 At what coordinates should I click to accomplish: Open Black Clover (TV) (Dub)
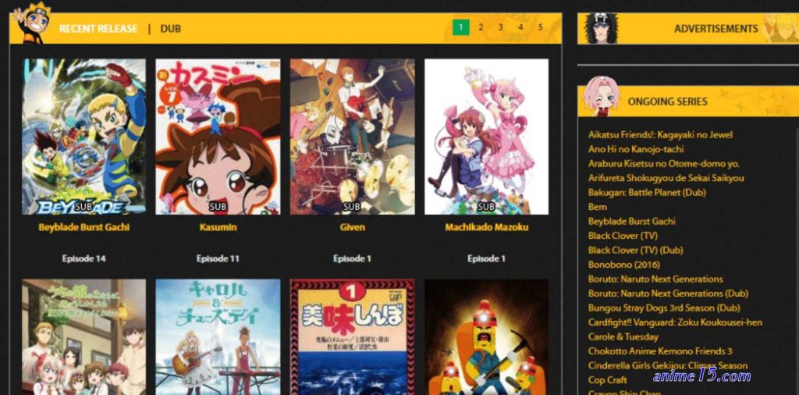coord(635,251)
